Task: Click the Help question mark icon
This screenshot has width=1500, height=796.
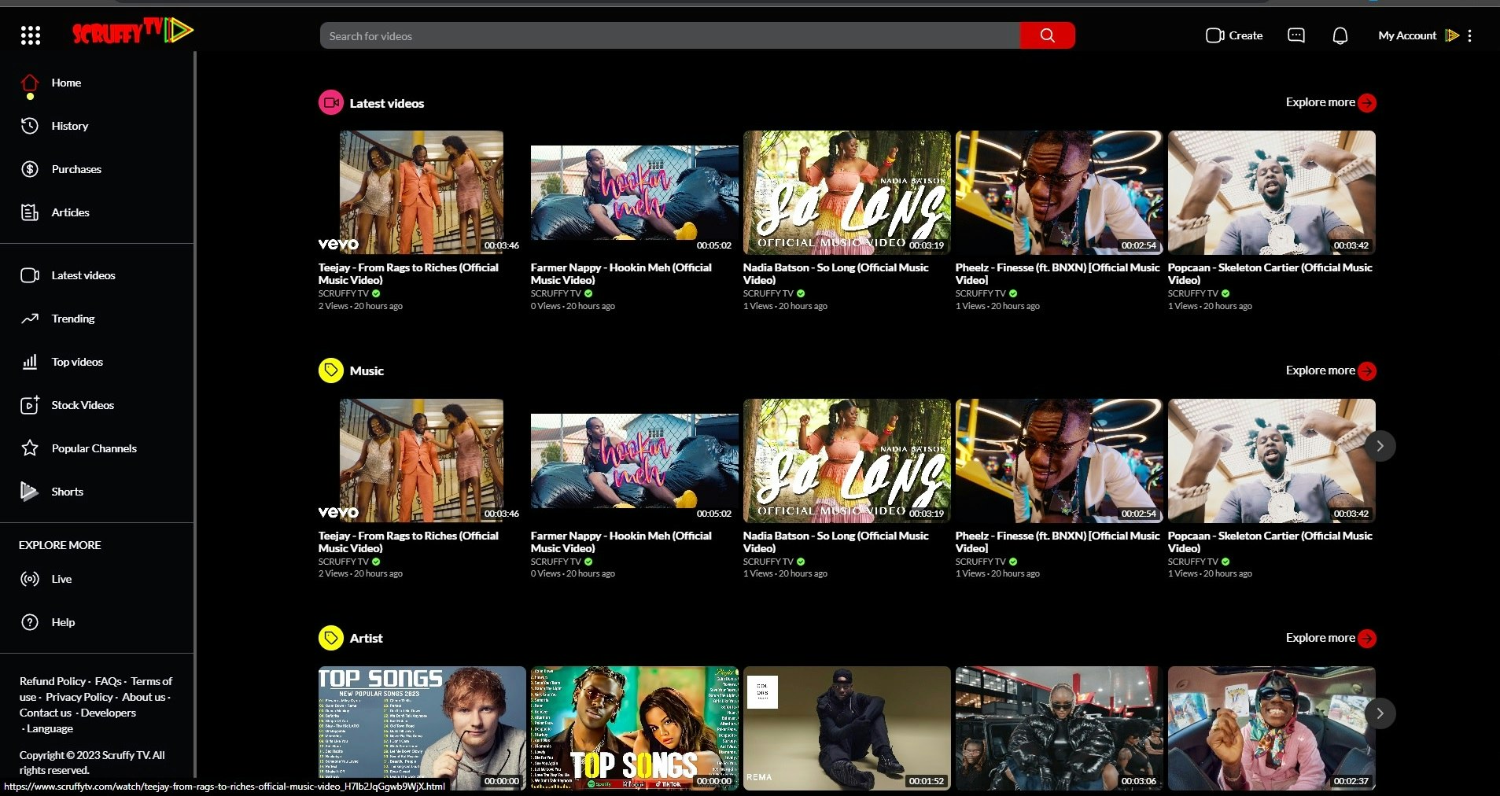Action: point(30,622)
